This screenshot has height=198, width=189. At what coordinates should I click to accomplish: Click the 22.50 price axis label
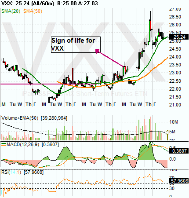[175, 81]
